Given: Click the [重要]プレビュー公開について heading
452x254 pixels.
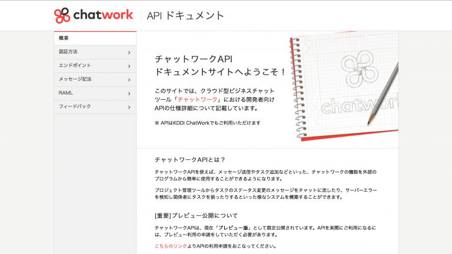Looking at the screenshot, I should (196, 216).
